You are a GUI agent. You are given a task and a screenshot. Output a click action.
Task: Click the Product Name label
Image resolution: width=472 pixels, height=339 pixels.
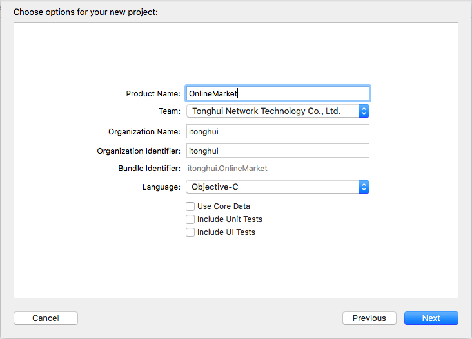tap(153, 94)
